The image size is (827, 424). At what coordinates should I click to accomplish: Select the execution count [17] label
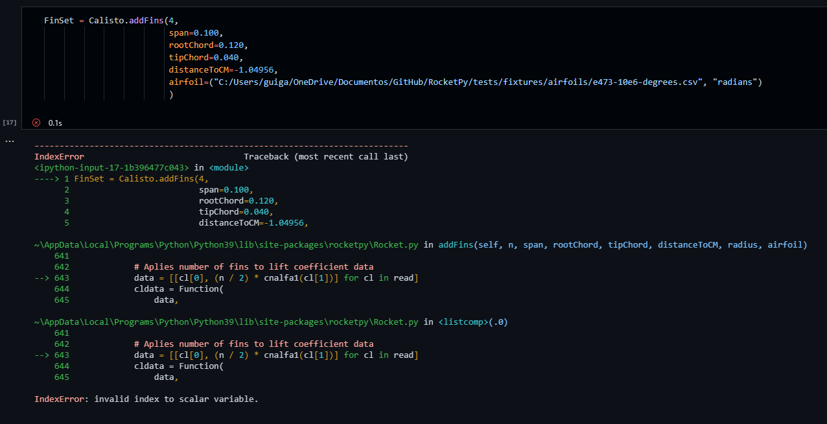(10, 122)
